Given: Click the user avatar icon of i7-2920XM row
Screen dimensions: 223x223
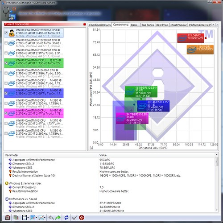Looking at the screenshot, I should tap(12, 33).
